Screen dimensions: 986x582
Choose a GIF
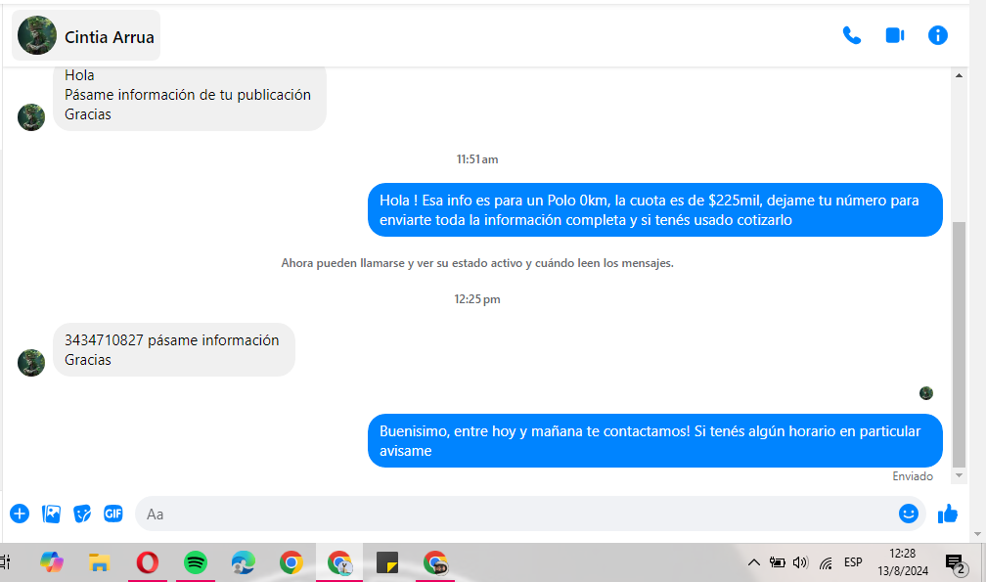pos(113,514)
